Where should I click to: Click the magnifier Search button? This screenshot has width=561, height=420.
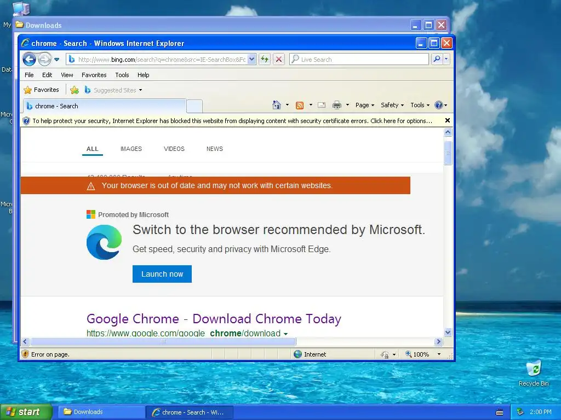[437, 59]
